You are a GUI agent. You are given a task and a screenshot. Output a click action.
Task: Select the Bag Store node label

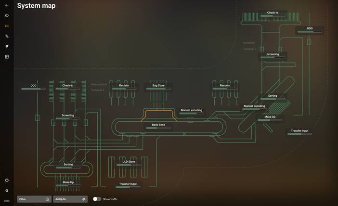click(158, 86)
